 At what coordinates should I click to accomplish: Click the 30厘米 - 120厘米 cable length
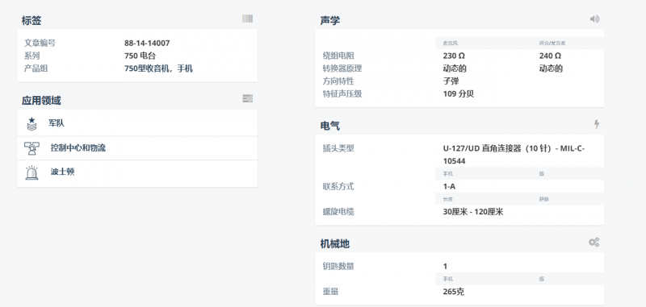(x=473, y=213)
